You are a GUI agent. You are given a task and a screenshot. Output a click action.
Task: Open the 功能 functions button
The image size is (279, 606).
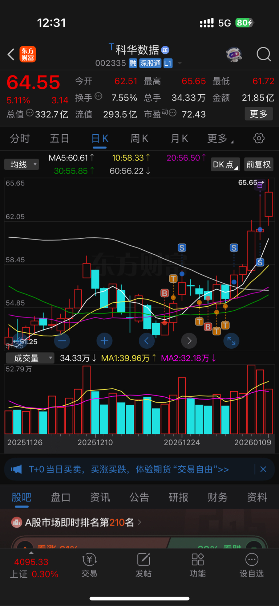click(198, 565)
